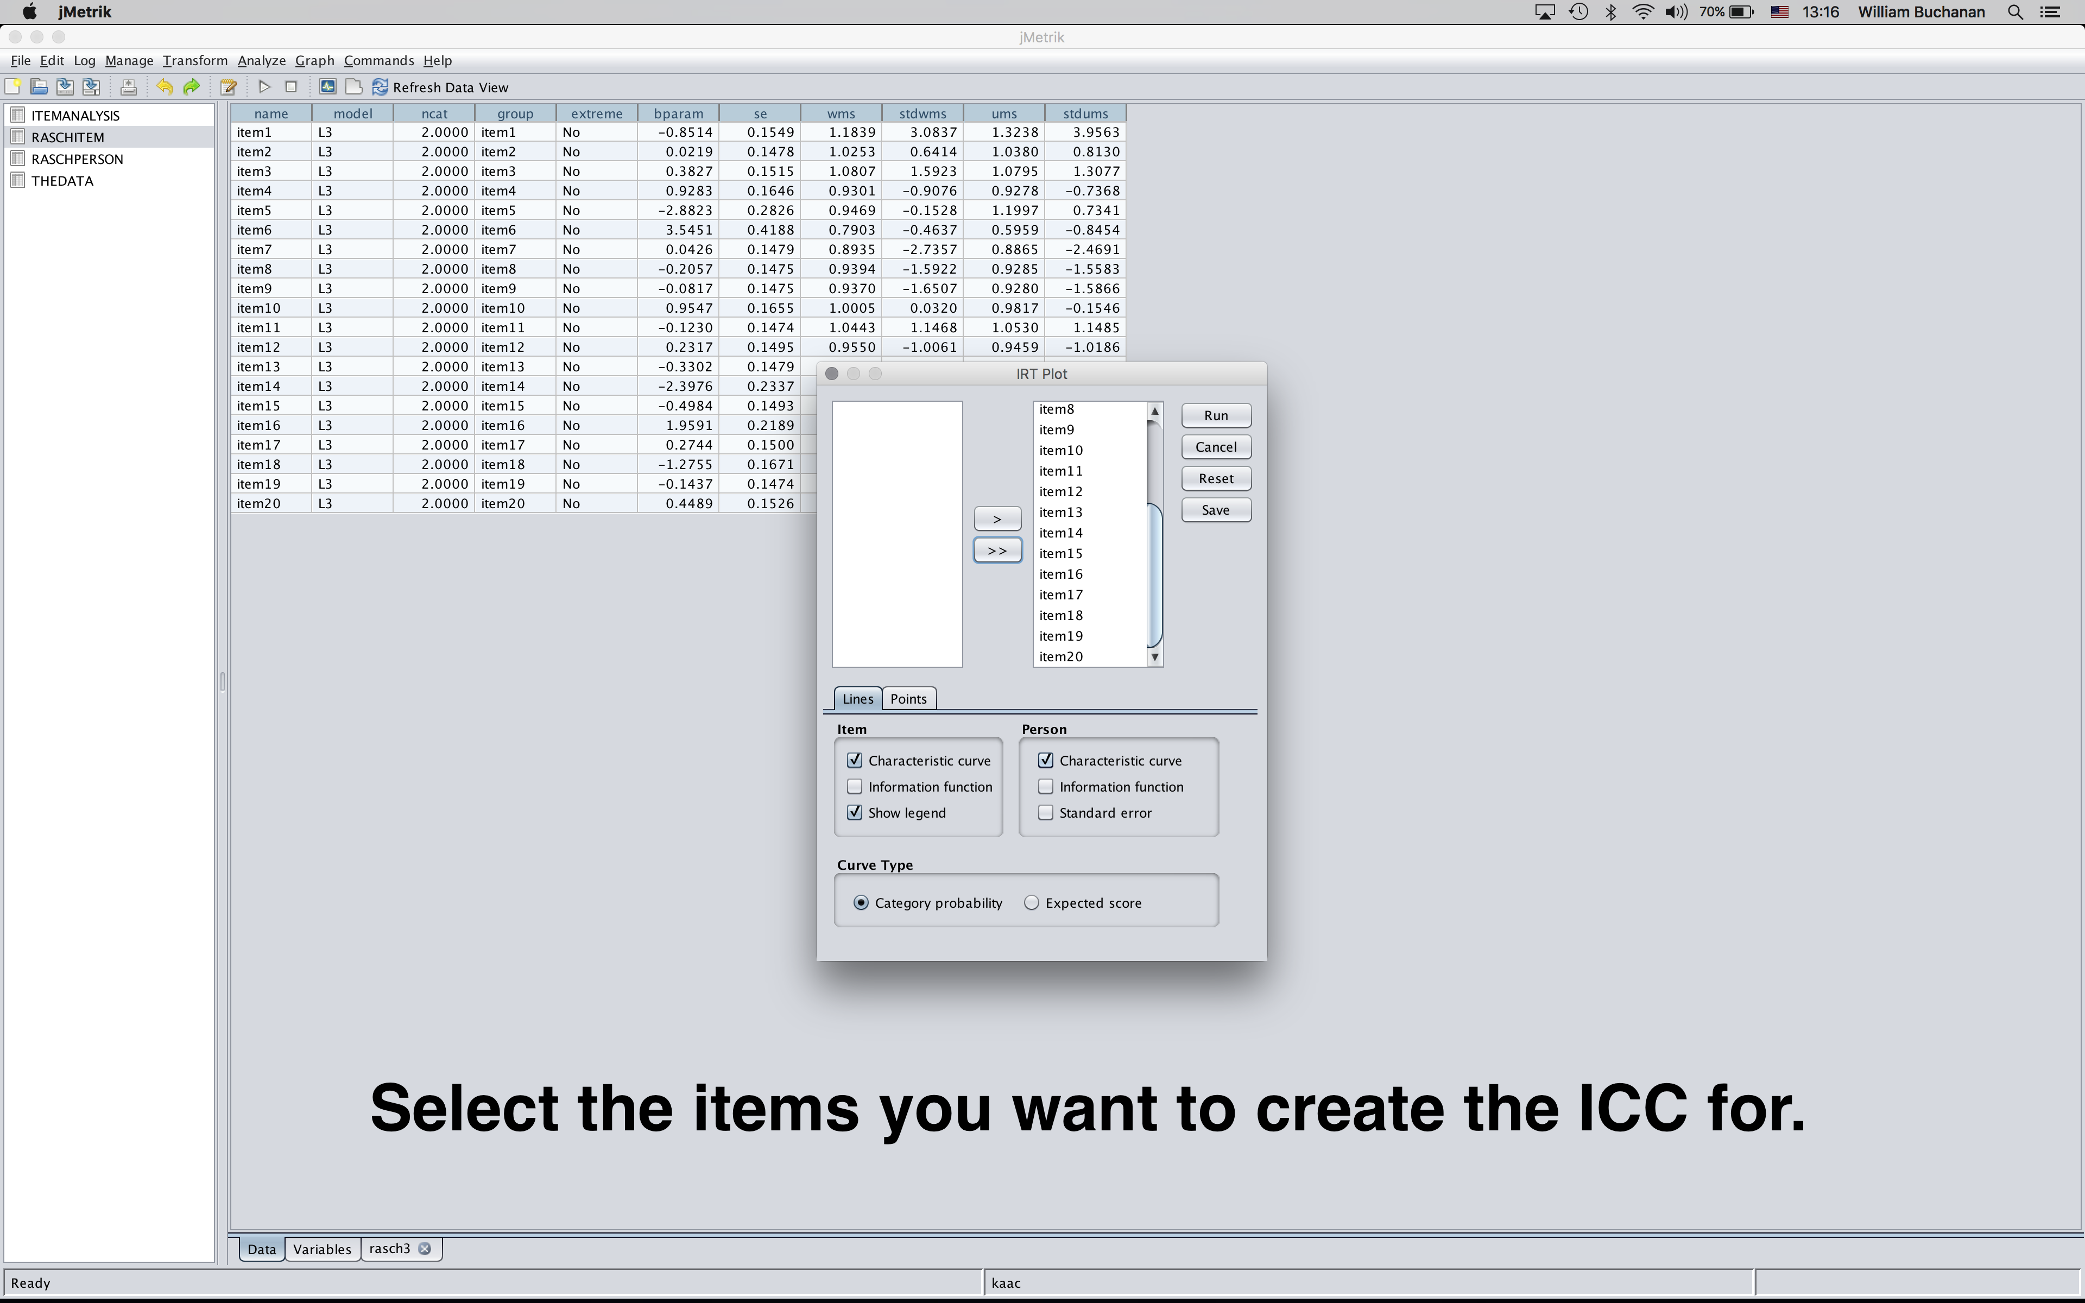
Task: Open the File menu
Action: coord(21,60)
